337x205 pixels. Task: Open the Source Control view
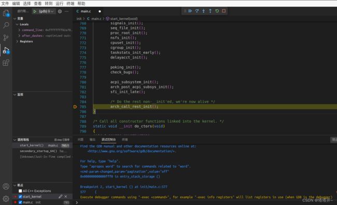click(x=6, y=38)
